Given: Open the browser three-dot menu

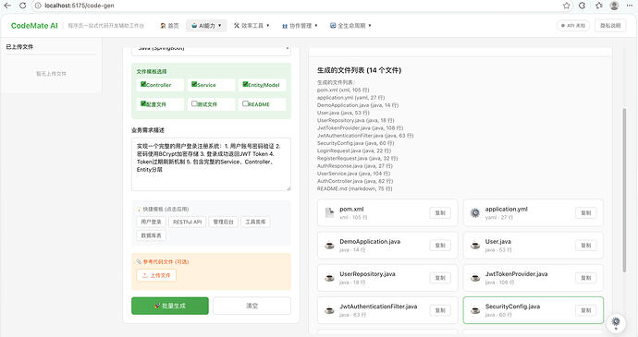Looking at the screenshot, I should 630,6.
